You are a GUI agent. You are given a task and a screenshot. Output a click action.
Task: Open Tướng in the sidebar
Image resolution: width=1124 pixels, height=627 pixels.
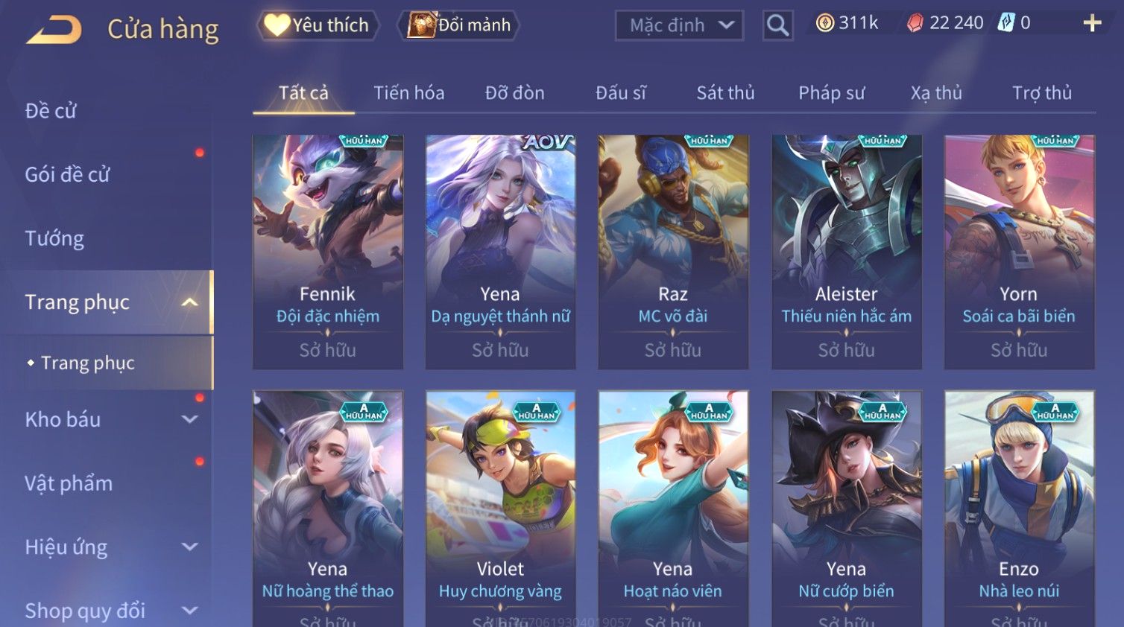point(54,238)
